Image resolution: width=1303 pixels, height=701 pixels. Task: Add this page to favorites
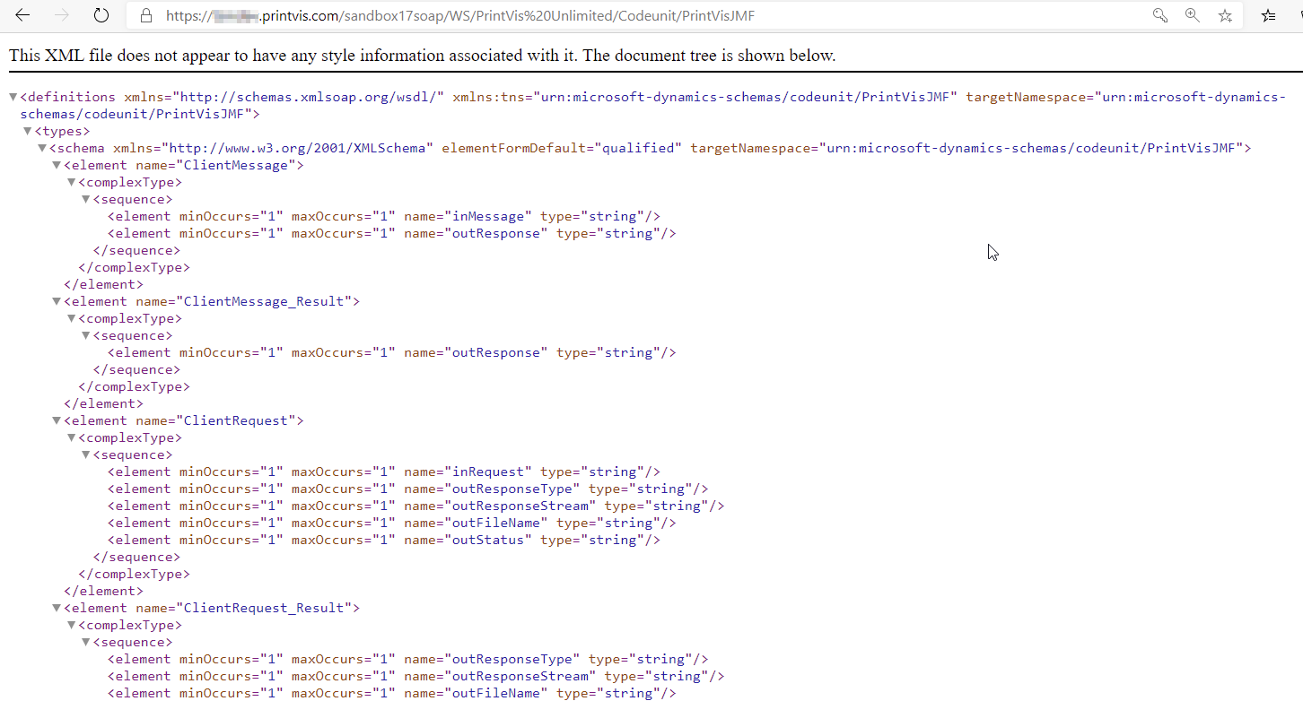(x=1225, y=15)
